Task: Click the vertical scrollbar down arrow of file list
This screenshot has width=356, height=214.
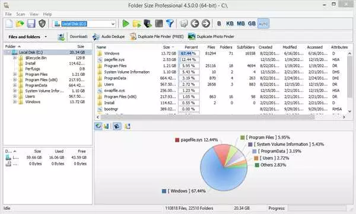Action: [x=350, y=111]
